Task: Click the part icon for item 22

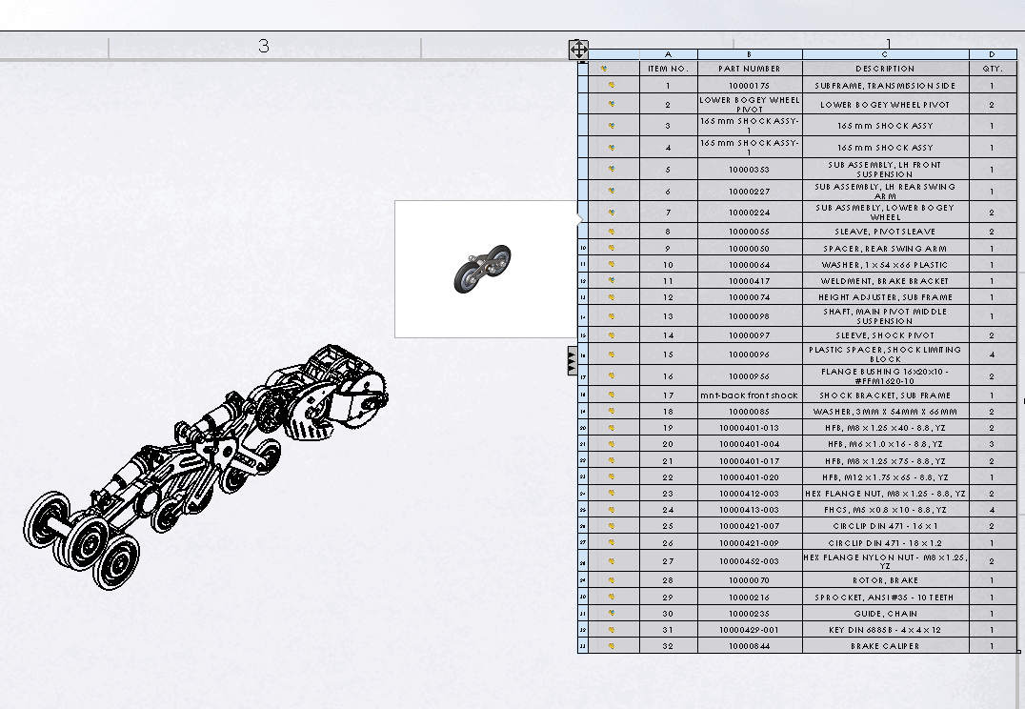Action: pyautogui.click(x=612, y=476)
